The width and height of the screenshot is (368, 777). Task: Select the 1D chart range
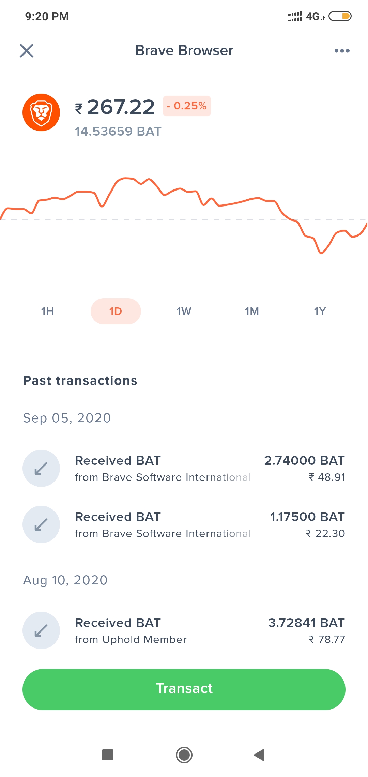click(116, 311)
